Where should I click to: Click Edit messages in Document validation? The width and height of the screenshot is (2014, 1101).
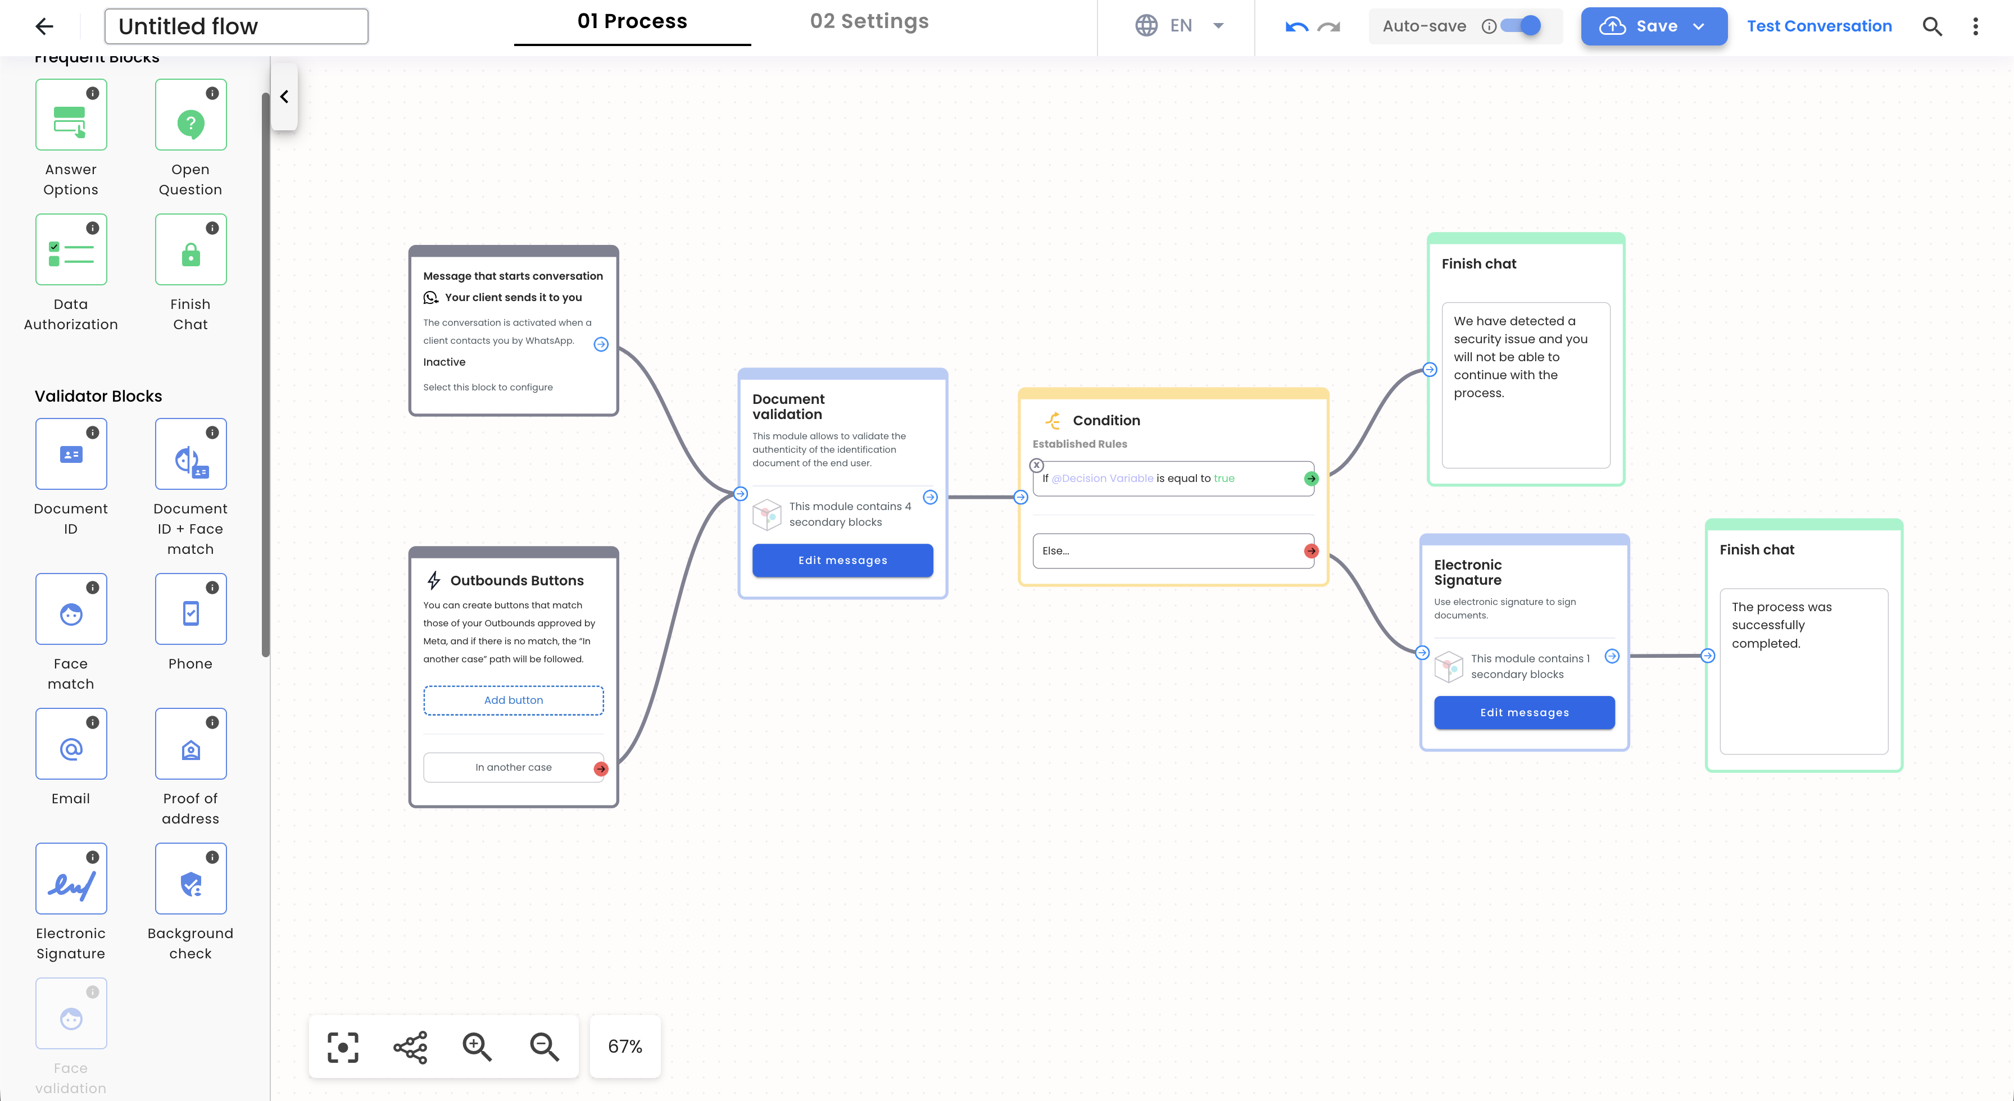click(x=842, y=560)
